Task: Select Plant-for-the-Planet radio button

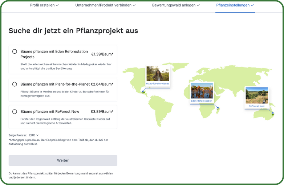Action: point(15,84)
